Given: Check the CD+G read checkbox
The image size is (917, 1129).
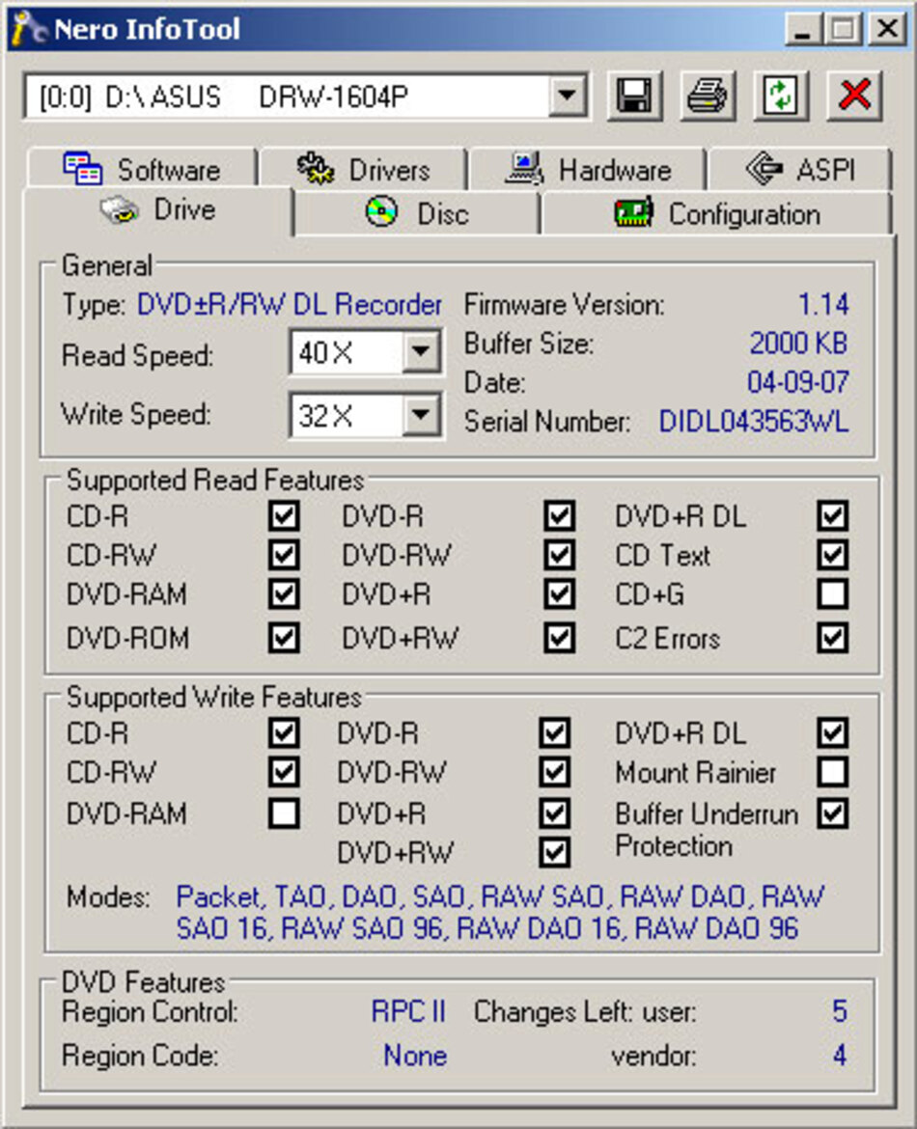Looking at the screenshot, I should click(833, 594).
